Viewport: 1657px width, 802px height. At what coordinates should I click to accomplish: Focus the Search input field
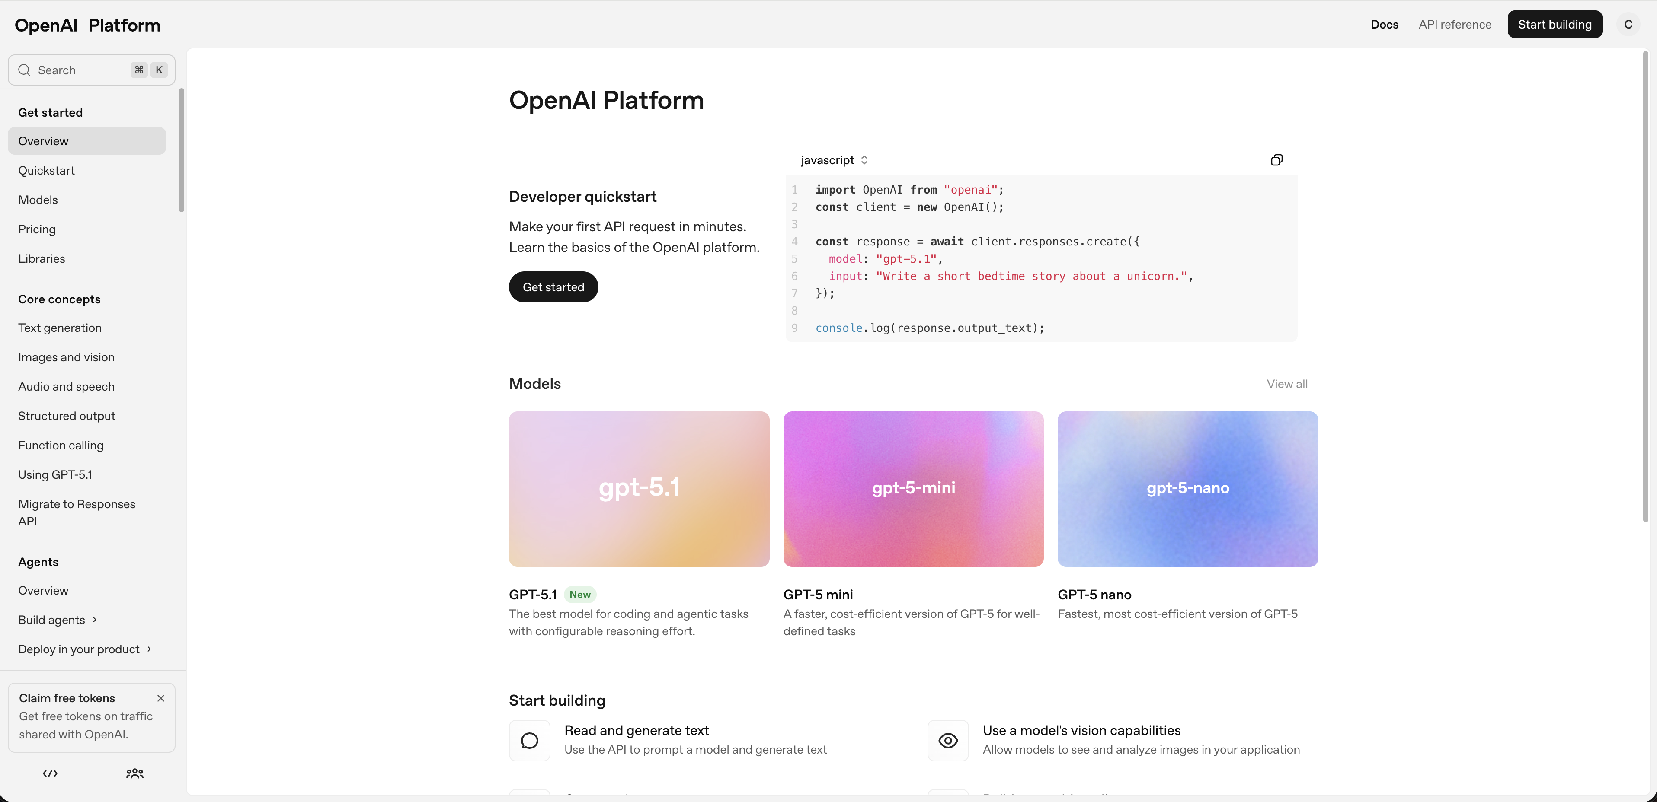pos(91,70)
